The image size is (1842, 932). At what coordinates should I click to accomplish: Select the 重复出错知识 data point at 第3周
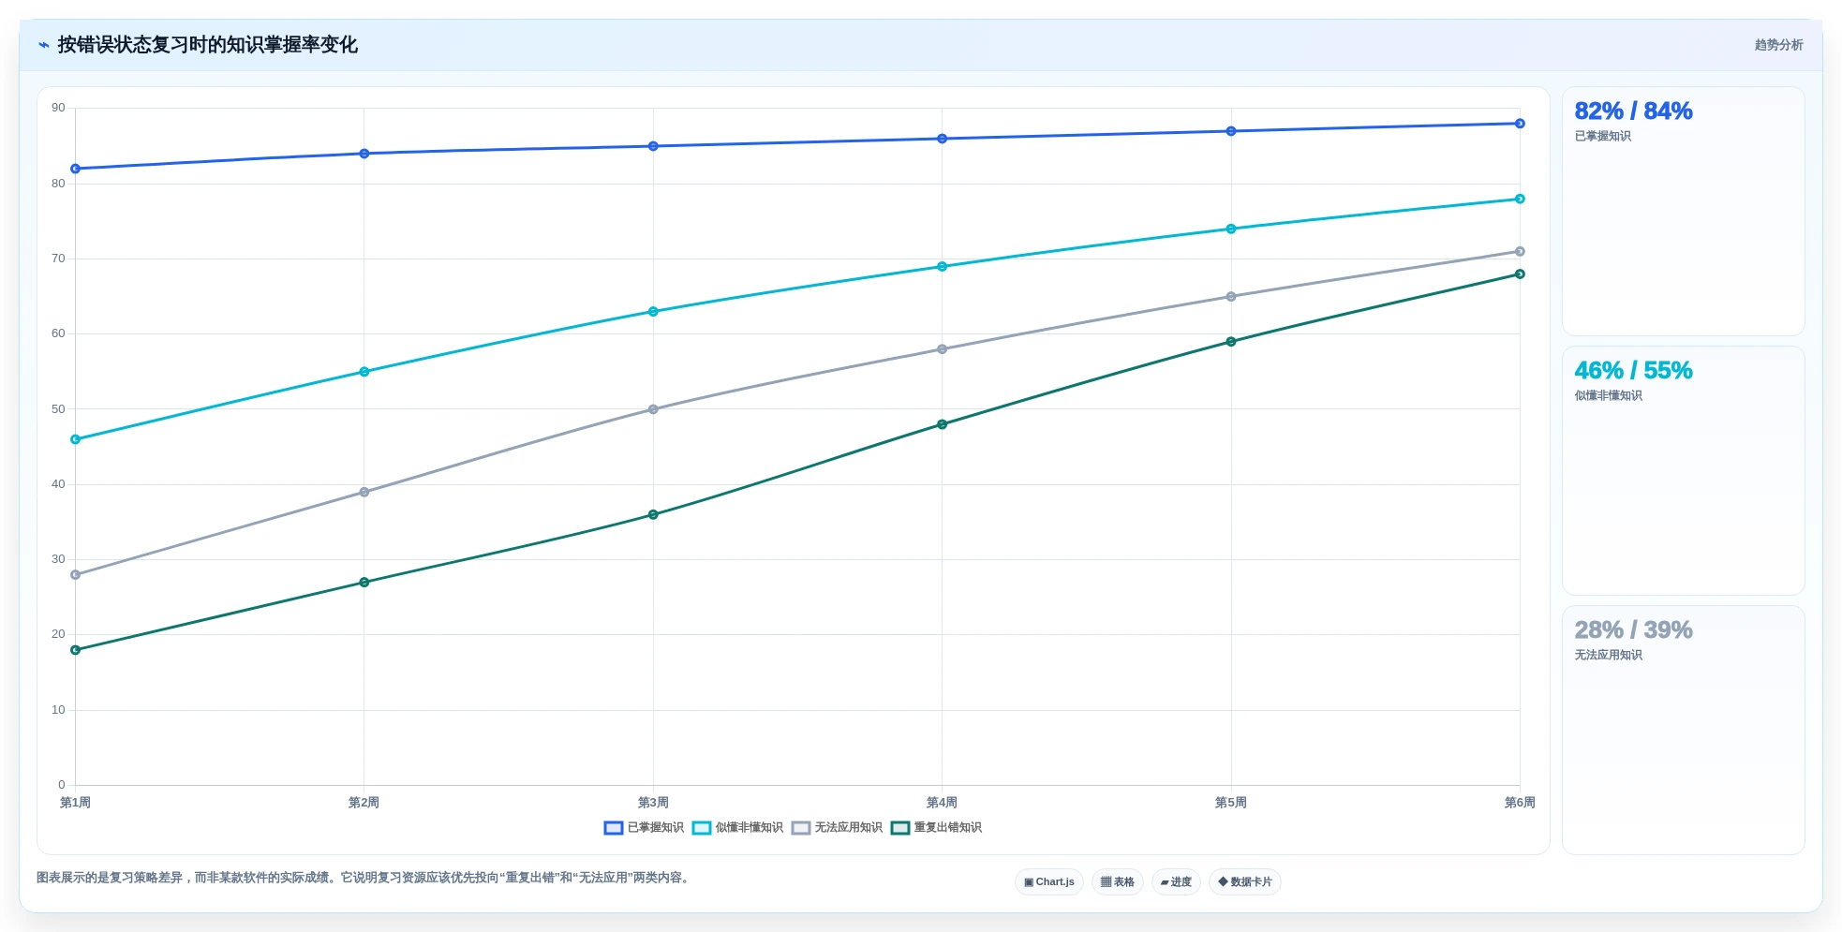click(653, 514)
